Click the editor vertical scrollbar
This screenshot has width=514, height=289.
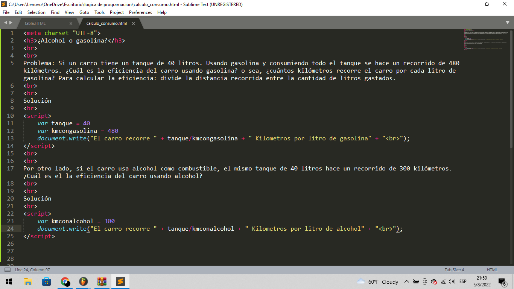point(511,88)
